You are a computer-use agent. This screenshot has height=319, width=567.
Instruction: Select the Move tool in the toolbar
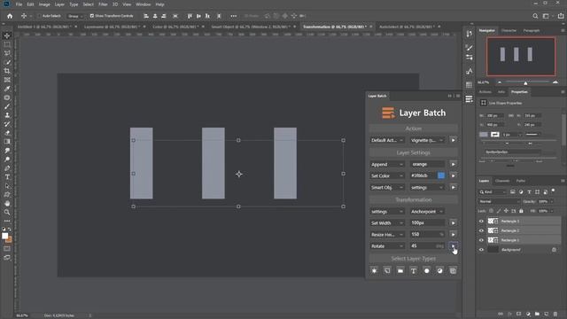[7, 35]
